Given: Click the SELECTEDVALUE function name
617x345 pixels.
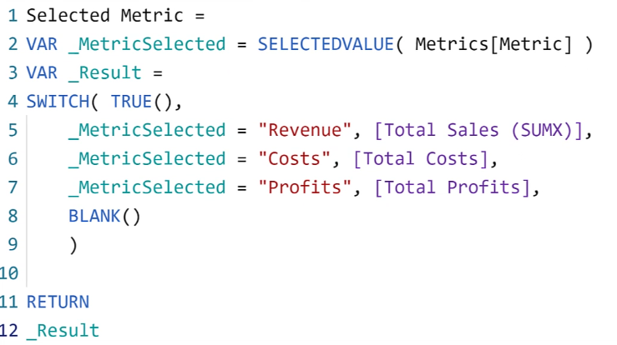Looking at the screenshot, I should point(326,44).
